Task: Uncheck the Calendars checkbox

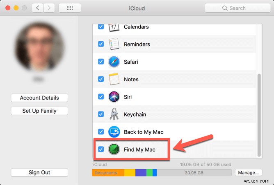Action: pos(101,27)
